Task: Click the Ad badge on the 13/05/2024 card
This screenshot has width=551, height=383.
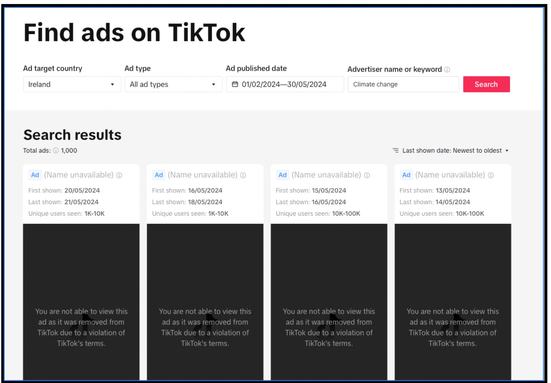Action: point(406,175)
